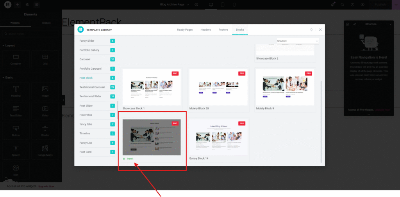Select the Google Maps widget
The image size is (400, 197).
tap(45, 151)
